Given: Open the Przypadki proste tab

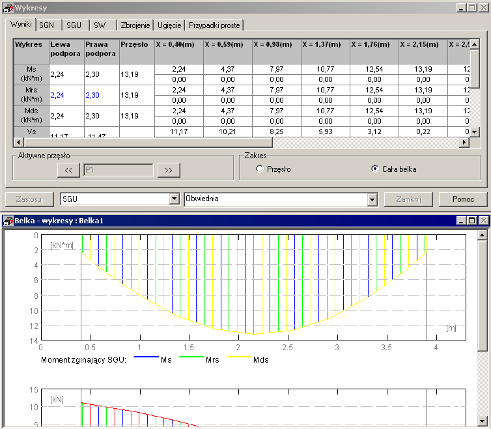Looking at the screenshot, I should (x=214, y=25).
